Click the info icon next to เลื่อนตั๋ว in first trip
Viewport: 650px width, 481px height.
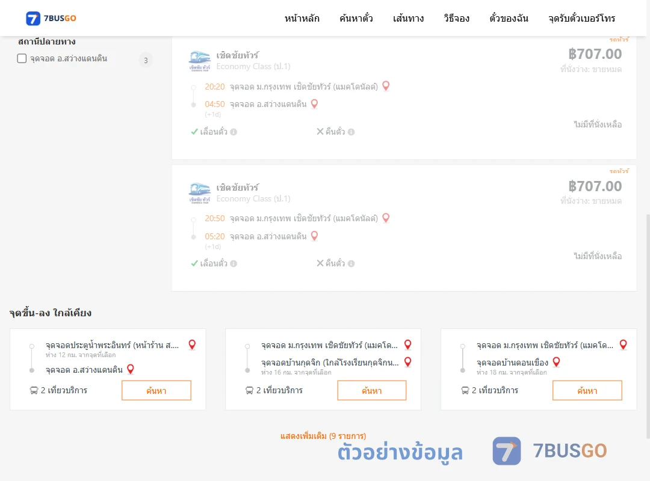coord(234,132)
